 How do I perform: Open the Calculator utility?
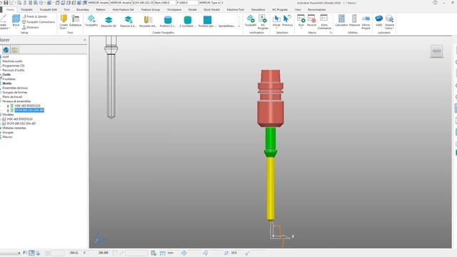[341, 21]
